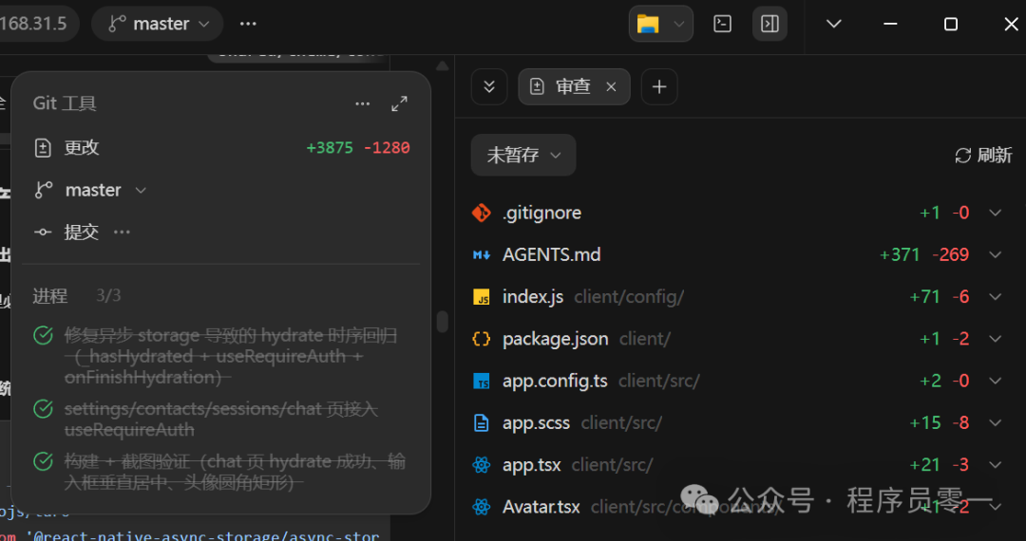This screenshot has height=541, width=1026.
Task: Click the 进程 3/3 progress header
Action: pyautogui.click(x=77, y=296)
